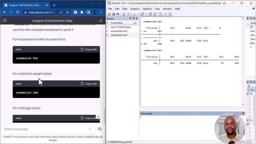The height and width of the screenshot is (144, 256).
Task: Select variable cbw in the Variables panel
Action: (x=252, y=35)
